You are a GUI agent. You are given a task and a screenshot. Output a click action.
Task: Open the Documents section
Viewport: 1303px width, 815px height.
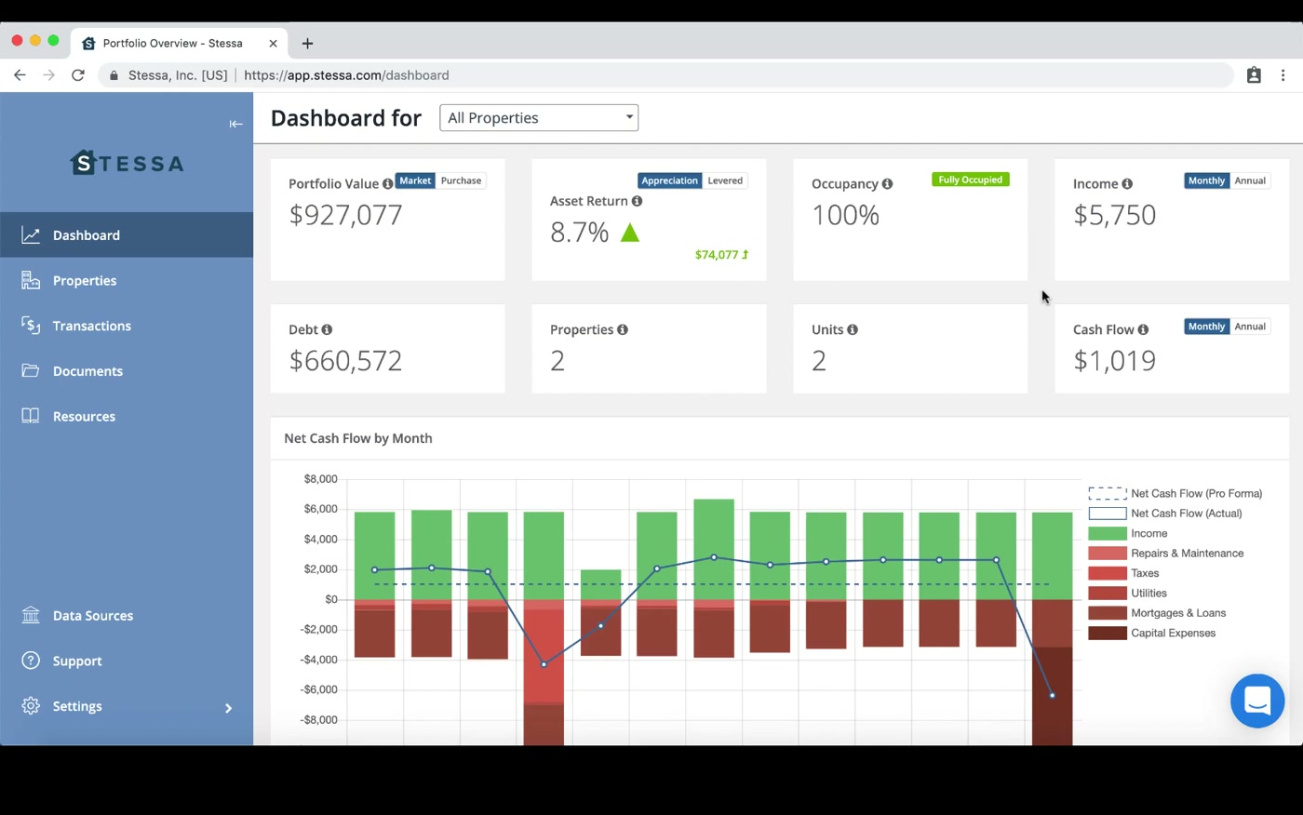click(127, 370)
